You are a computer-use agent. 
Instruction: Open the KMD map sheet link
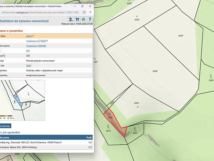pos(29,65)
